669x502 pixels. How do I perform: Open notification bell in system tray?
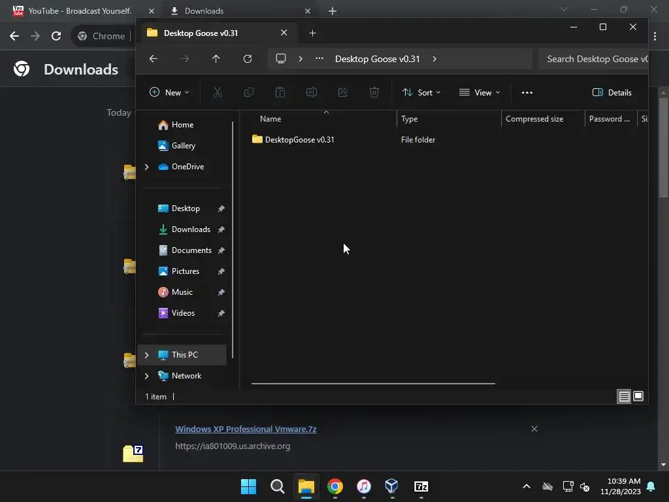pos(651,486)
